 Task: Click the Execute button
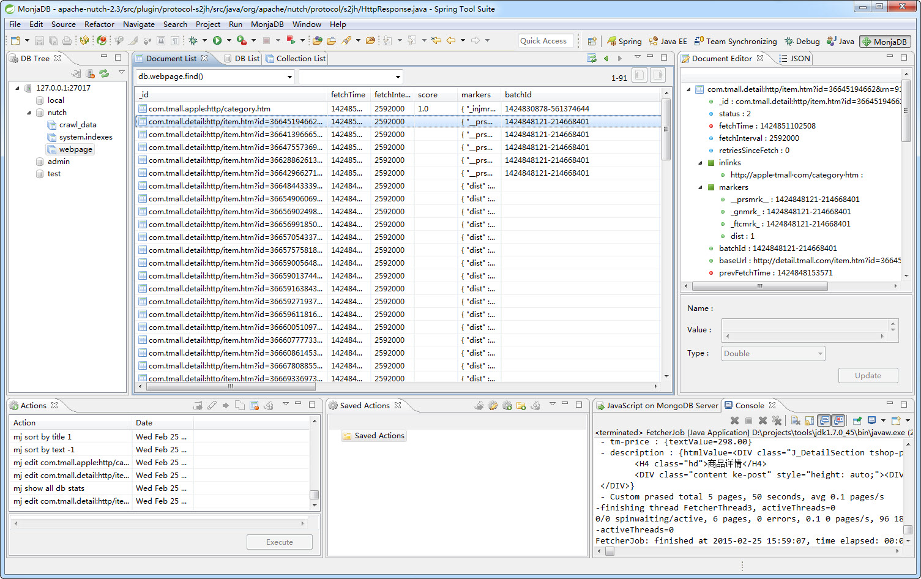click(x=280, y=542)
